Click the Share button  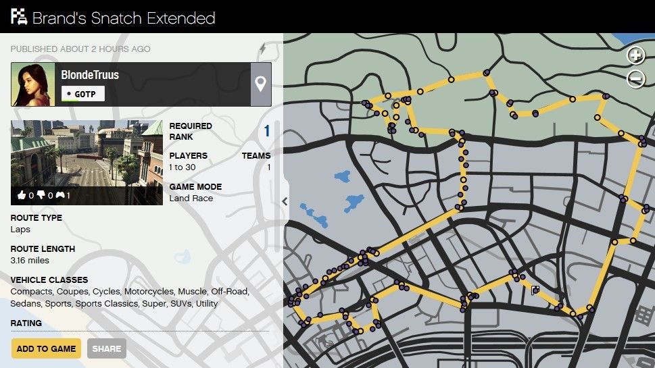tap(107, 348)
